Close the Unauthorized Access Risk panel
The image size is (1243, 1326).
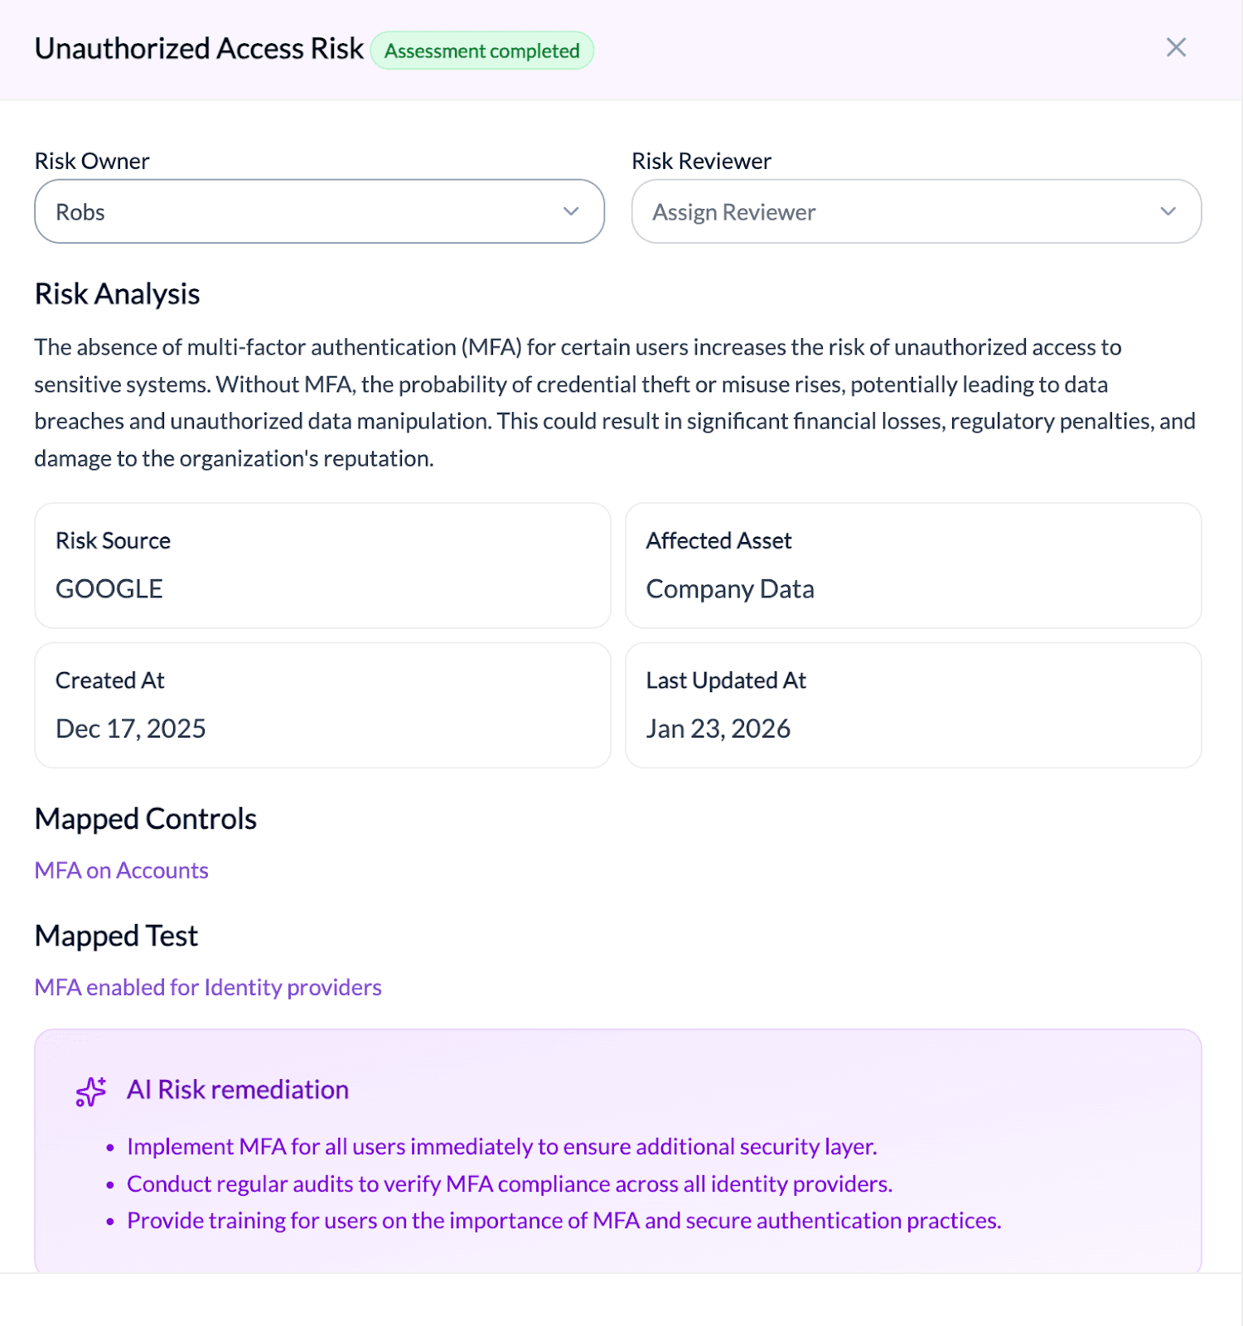[x=1176, y=48]
